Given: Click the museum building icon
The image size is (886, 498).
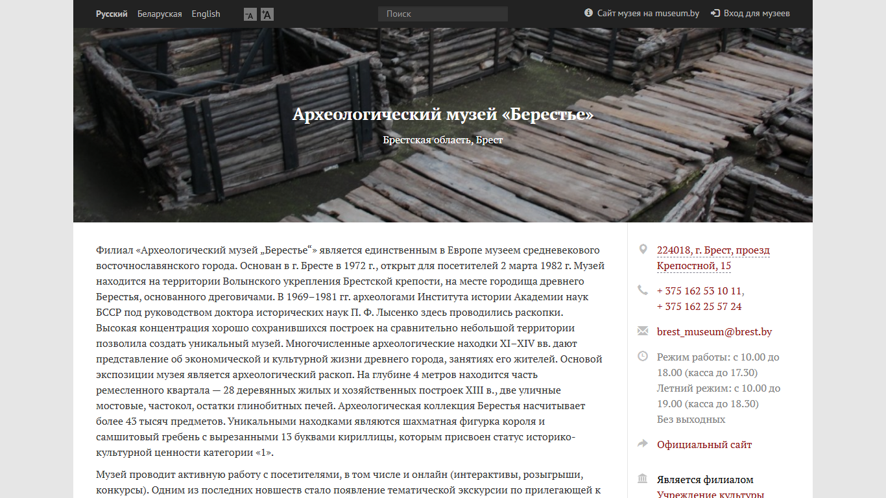Looking at the screenshot, I should pos(643,479).
